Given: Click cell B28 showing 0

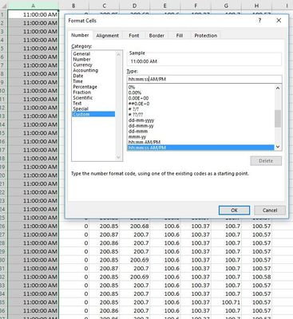Looking at the screenshot, I should point(73,243).
